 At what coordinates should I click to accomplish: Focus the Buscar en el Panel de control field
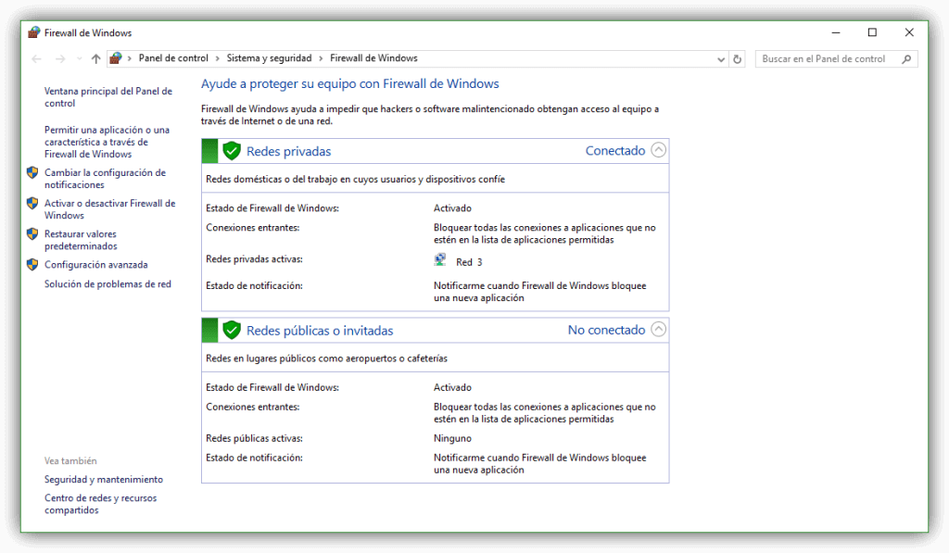837,58
